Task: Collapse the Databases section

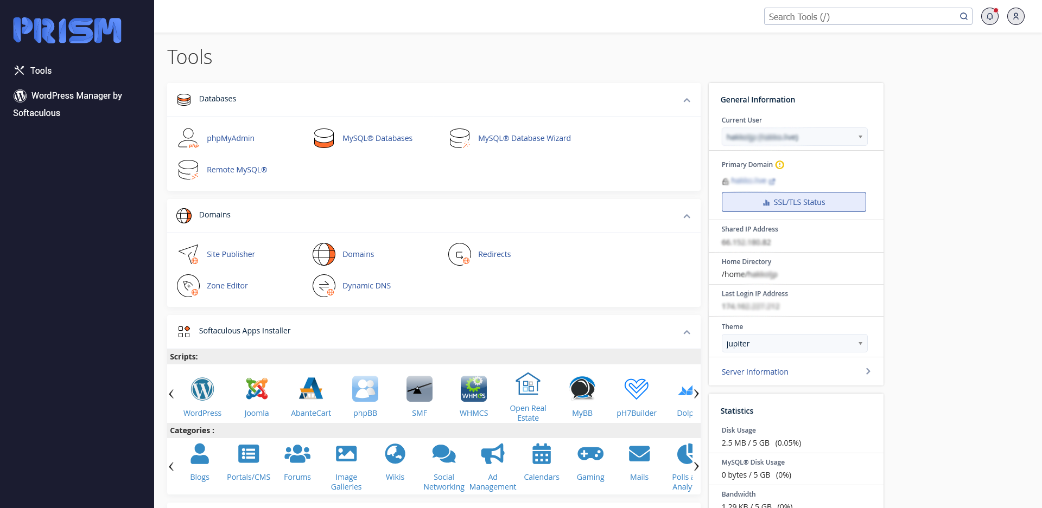Action: pos(687,100)
